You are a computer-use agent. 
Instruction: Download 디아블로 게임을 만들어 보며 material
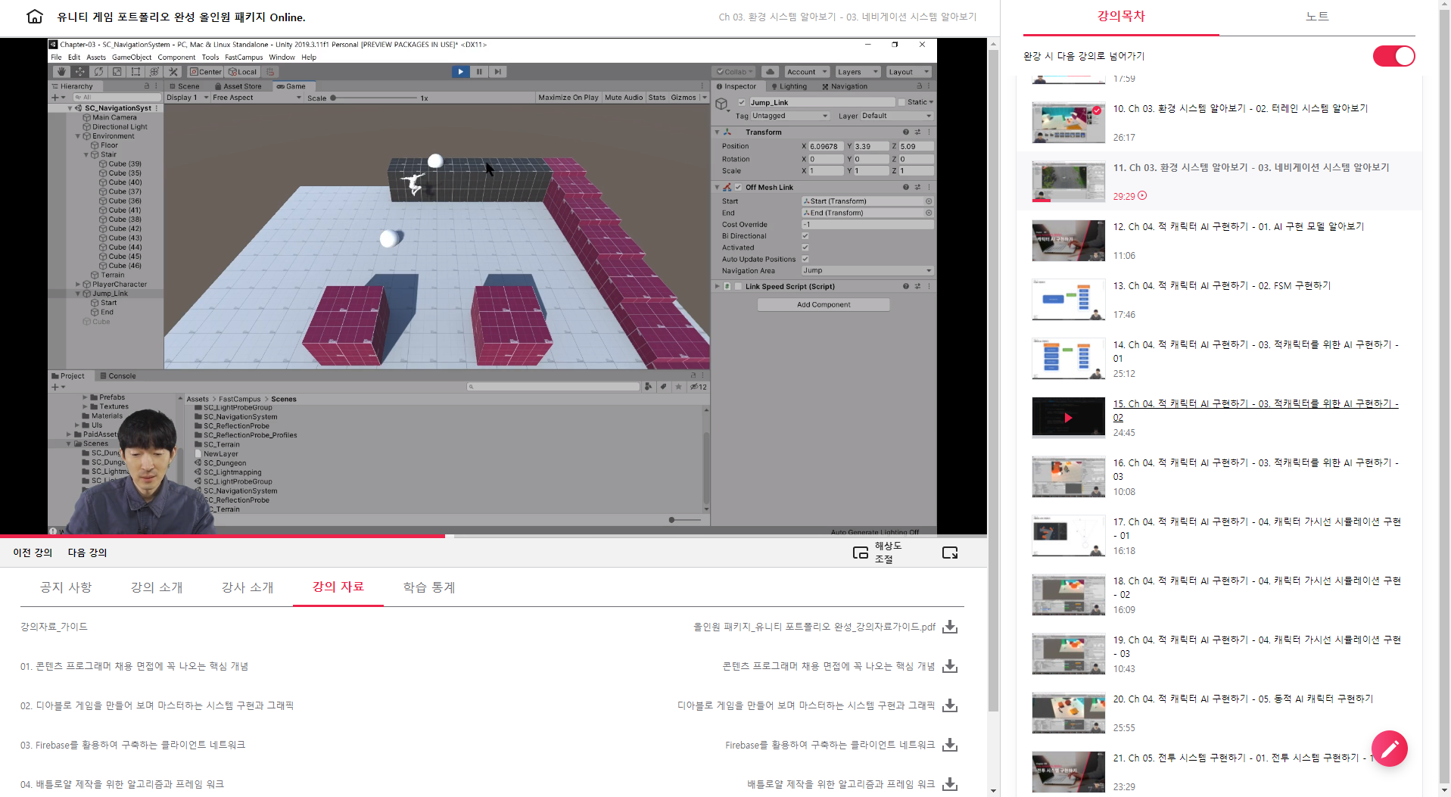tap(950, 705)
